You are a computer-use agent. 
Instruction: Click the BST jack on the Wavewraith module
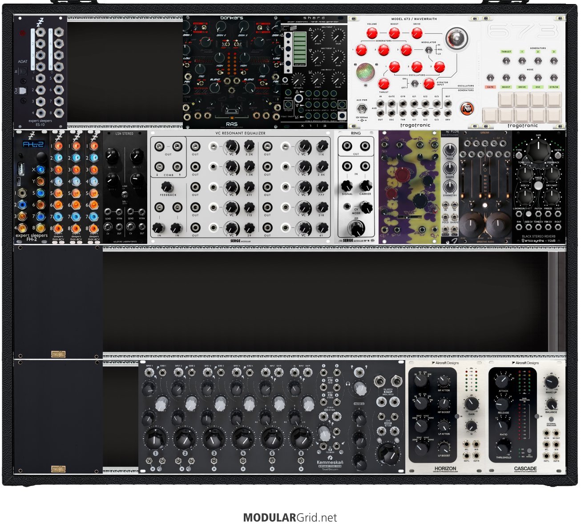(x=448, y=104)
